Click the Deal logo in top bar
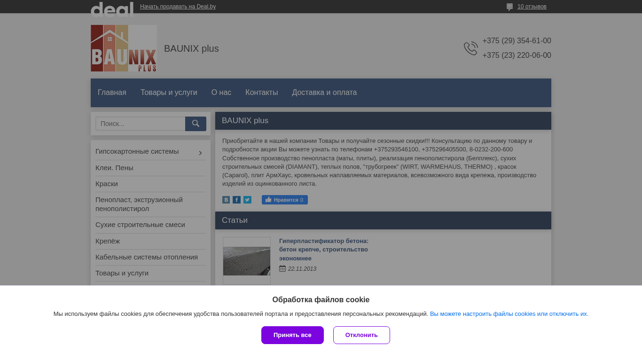642x361 pixels. [112, 8]
